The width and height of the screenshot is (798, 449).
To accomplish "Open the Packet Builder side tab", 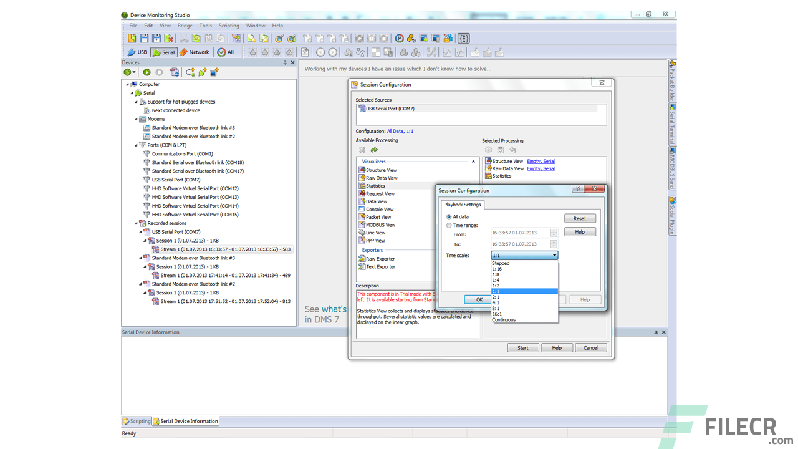I will [672, 80].
